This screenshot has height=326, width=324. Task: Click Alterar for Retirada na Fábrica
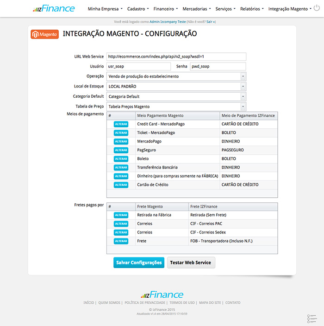[x=121, y=215]
